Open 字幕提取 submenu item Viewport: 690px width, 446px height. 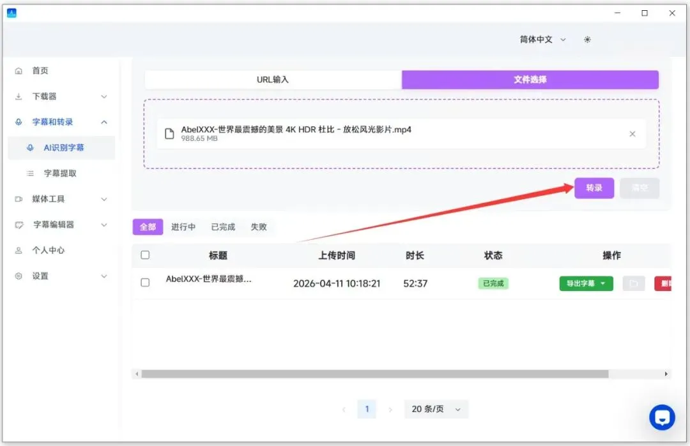[61, 173]
